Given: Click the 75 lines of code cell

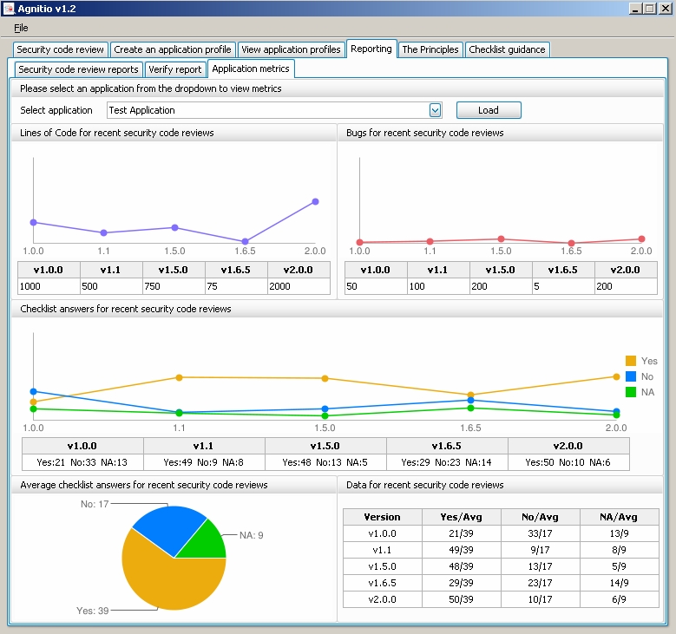Looking at the screenshot, I should (x=236, y=286).
